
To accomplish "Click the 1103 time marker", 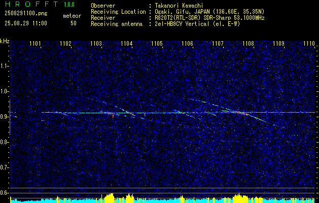I will tap(96, 43).
